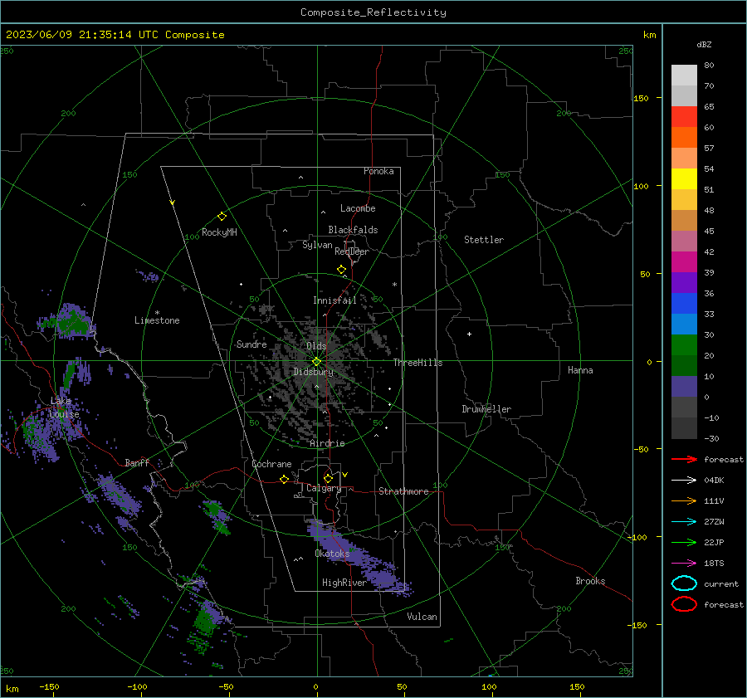Click the Blackfalds city label

pyautogui.click(x=353, y=230)
